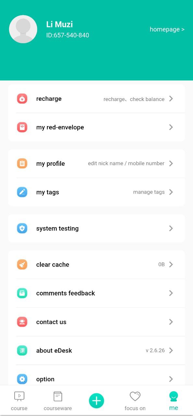Tap the my tags pencil icon
This screenshot has height=416, width=193.
point(22,192)
